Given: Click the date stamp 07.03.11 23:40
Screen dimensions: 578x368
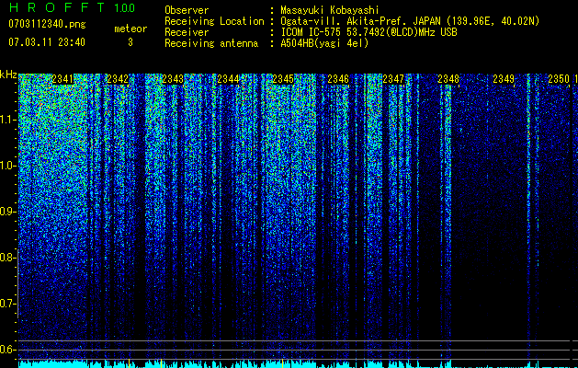Looking at the screenshot, I should tap(47, 42).
